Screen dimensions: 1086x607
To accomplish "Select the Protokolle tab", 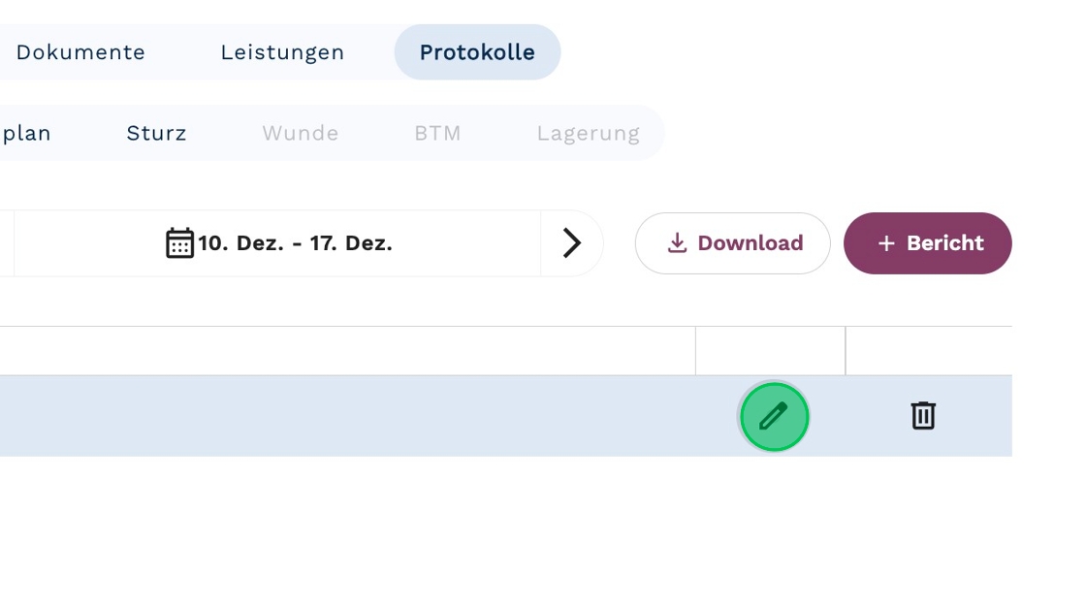I will tap(477, 52).
